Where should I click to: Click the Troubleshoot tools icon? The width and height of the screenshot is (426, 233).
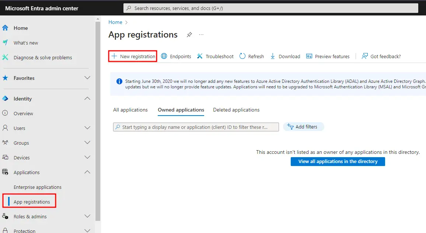pyautogui.click(x=200, y=56)
